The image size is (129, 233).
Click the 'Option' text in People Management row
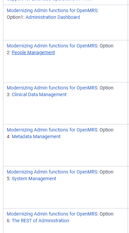(x=106, y=46)
